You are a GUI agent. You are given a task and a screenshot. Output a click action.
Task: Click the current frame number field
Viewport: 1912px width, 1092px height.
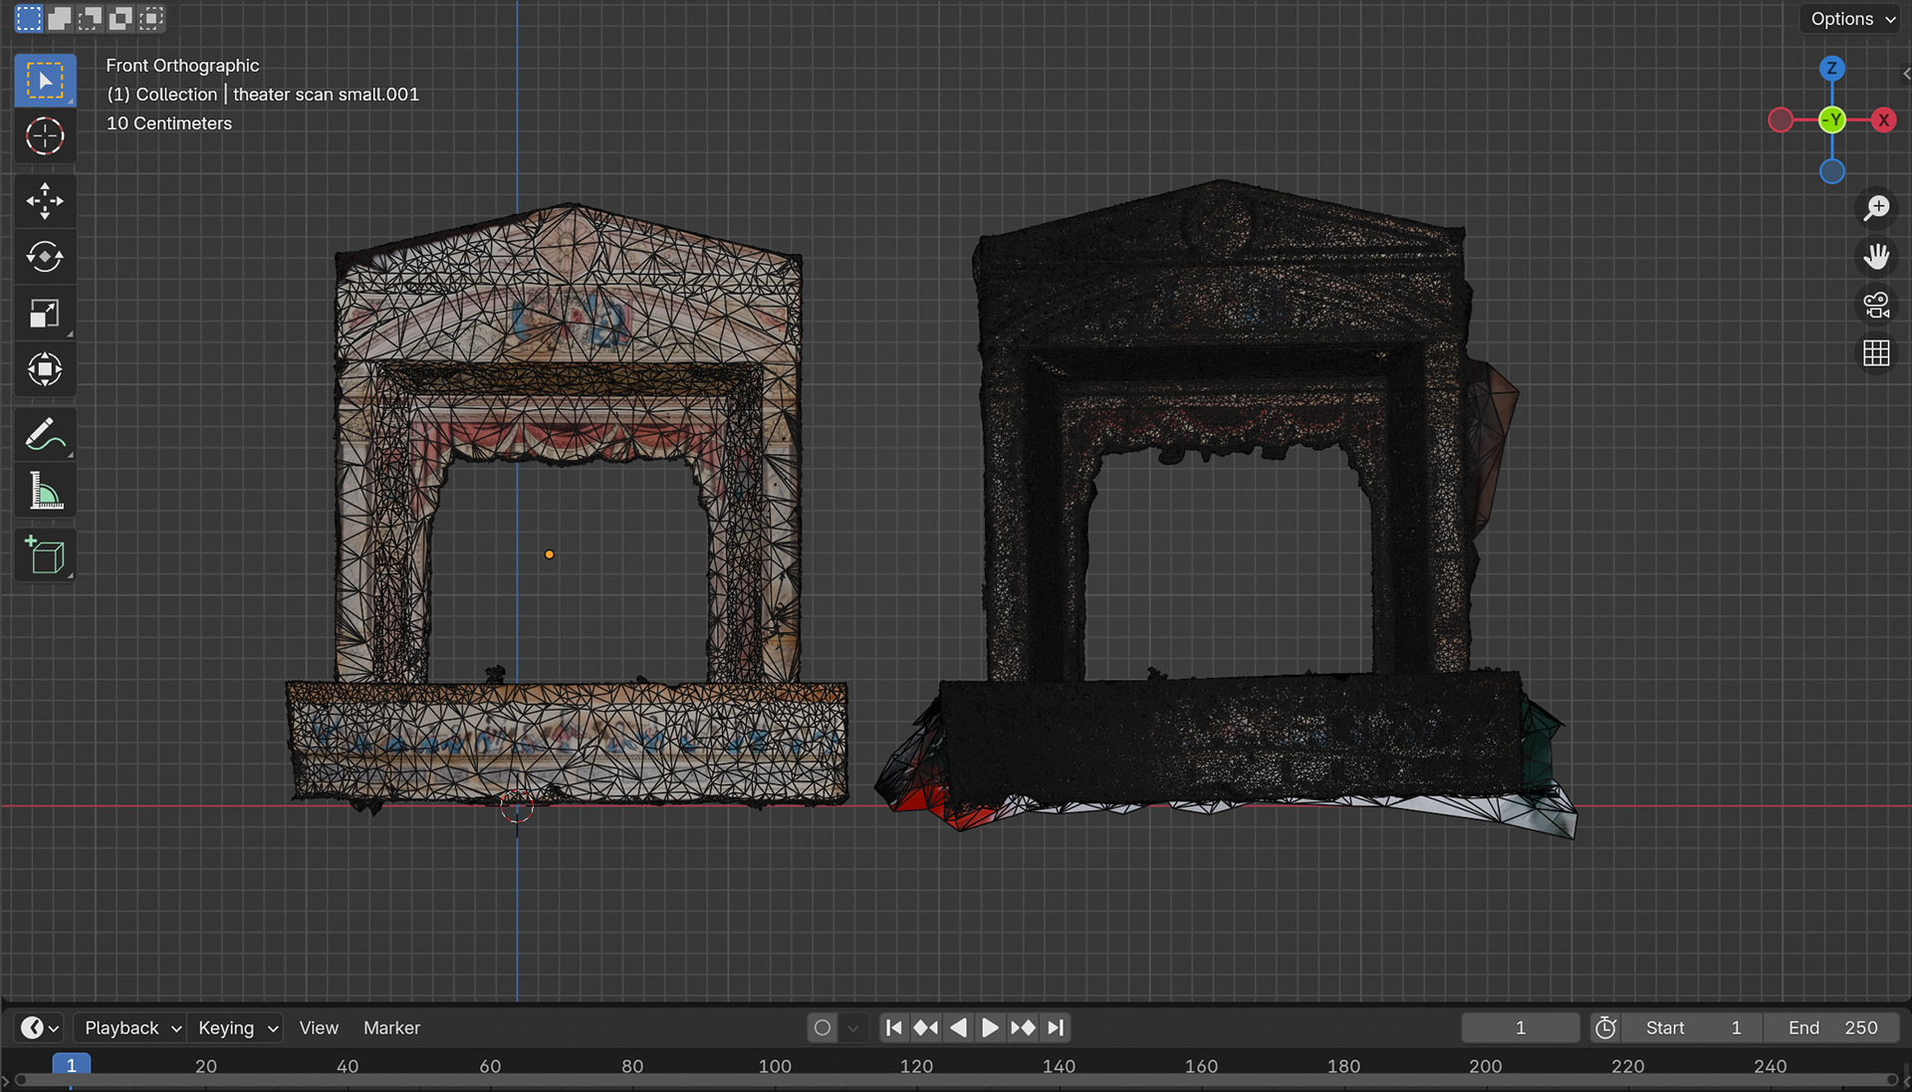click(1521, 1027)
